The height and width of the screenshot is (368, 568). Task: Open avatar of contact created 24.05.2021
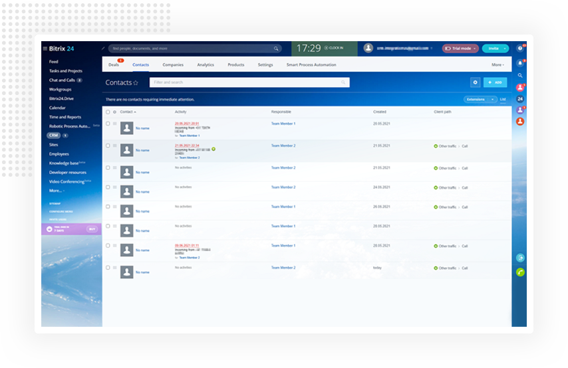[127, 191]
